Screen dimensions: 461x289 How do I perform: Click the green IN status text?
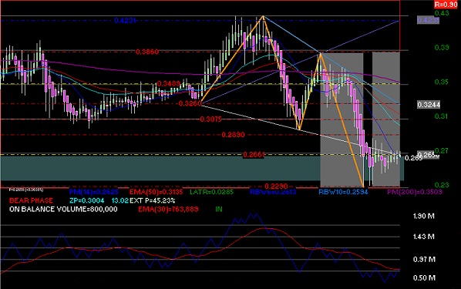pyautogui.click(x=219, y=210)
